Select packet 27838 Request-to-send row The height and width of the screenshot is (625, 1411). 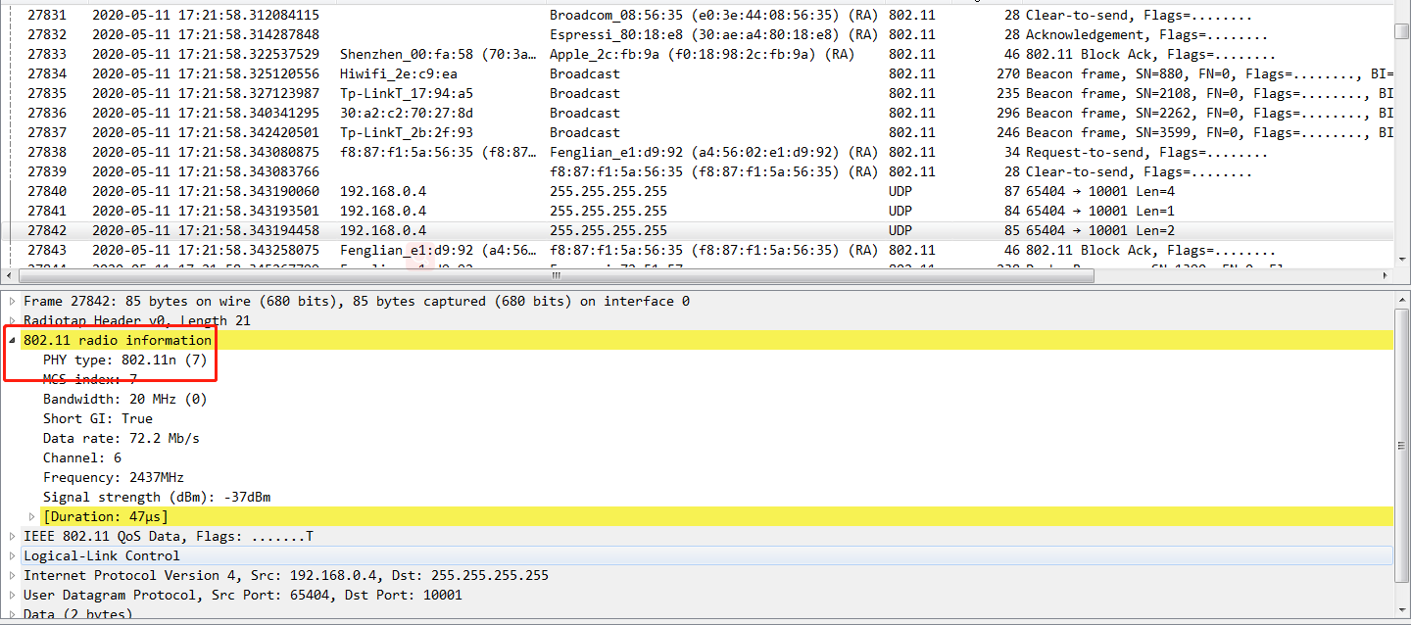(697, 152)
